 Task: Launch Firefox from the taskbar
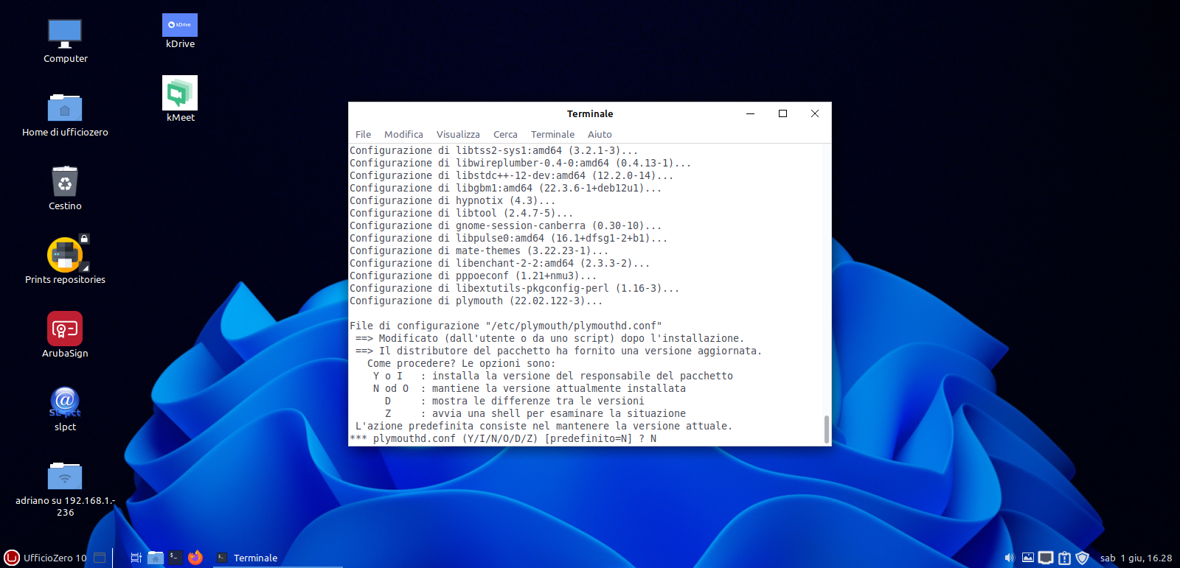(x=195, y=558)
